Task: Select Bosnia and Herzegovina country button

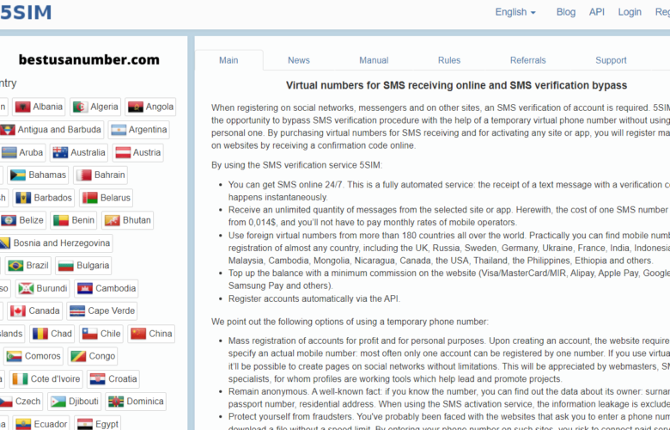Action: (56, 243)
